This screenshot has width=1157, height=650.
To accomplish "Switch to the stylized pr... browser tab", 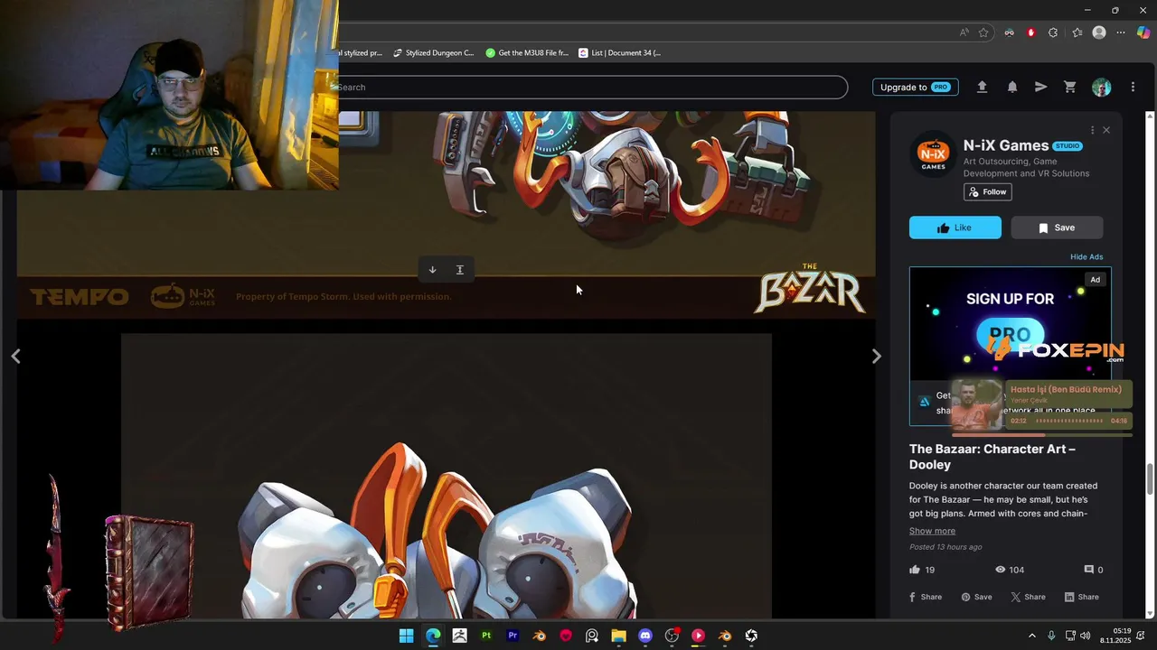I will click(362, 52).
